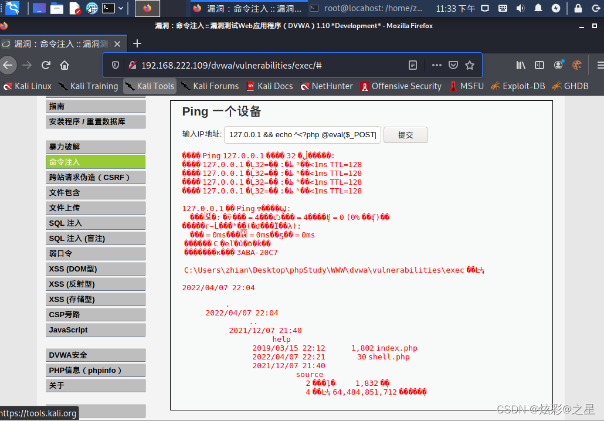604x421 pixels.
Task: Open Firefox account icon
Action: coord(558,65)
